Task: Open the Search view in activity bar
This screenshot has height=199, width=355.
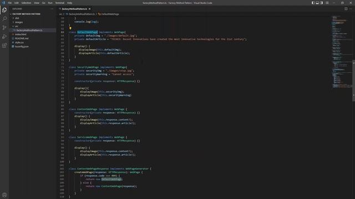Action: click(x=4, y=18)
